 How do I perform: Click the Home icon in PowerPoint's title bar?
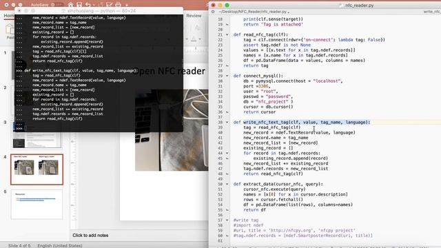[x=70, y=5]
